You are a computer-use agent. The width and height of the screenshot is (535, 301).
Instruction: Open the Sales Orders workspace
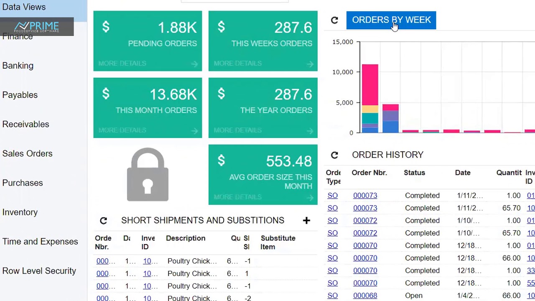27,153
